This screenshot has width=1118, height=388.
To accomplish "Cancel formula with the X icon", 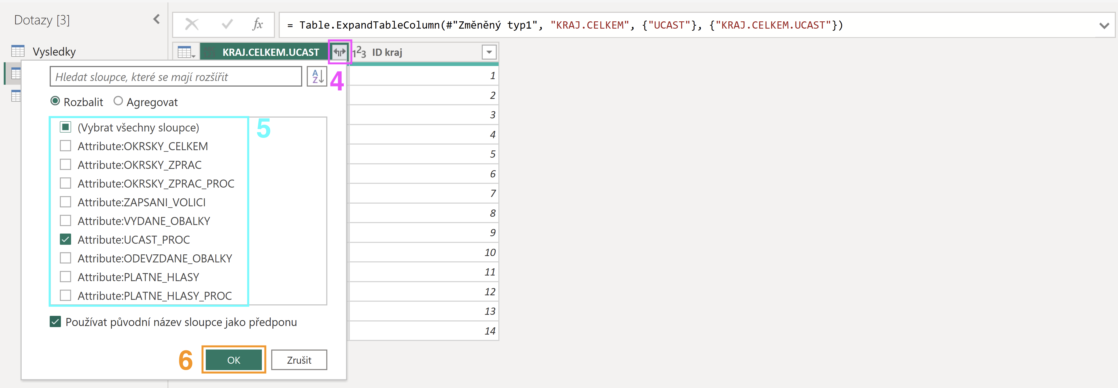I will click(191, 24).
